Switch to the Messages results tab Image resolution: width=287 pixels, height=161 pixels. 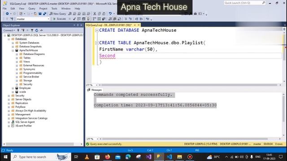95,90
